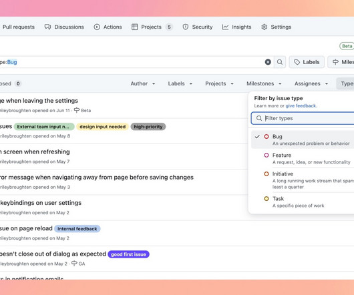Click the milestone icon next to Beta
Viewport: 354px width, 295px height.
[x=77, y=110]
